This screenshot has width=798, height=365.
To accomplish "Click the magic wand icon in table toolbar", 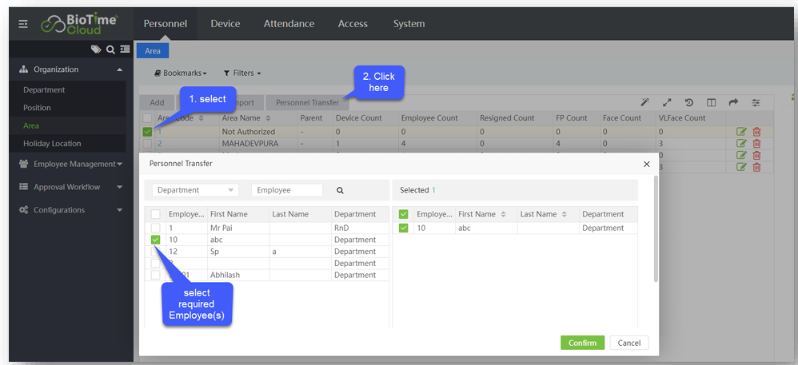I will (645, 102).
